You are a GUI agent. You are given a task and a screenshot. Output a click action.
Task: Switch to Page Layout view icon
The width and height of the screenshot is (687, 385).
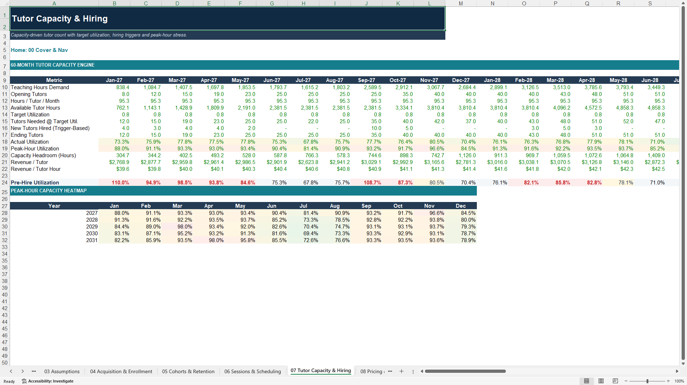click(x=601, y=381)
